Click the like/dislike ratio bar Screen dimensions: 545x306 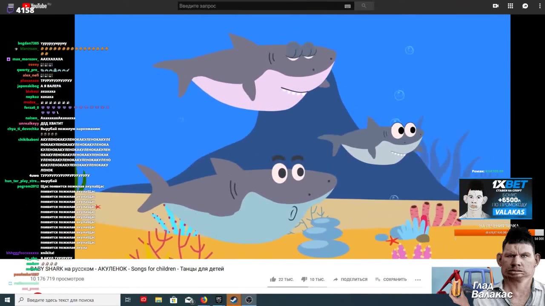click(x=296, y=286)
